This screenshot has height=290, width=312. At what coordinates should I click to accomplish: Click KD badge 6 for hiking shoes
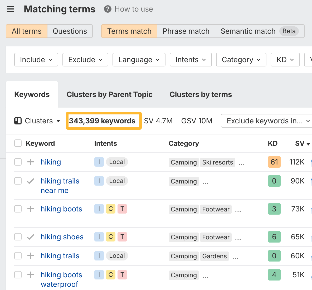click(274, 237)
